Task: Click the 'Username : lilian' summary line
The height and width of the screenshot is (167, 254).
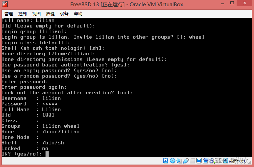Action: [x=31, y=98]
